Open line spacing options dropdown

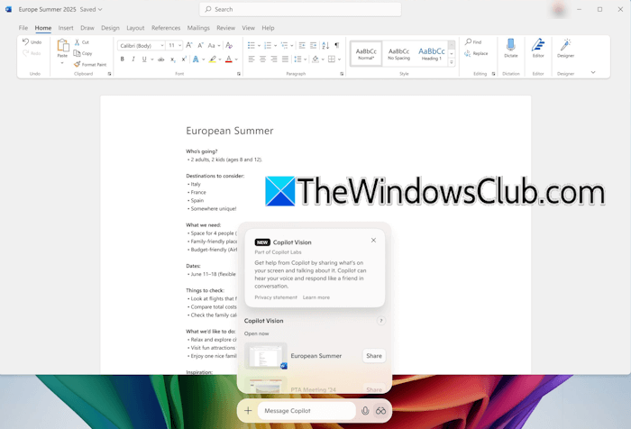tap(305, 59)
